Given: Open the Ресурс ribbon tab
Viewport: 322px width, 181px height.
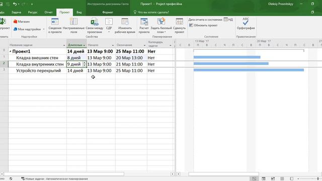Looking at the screenshot, I should coord(33,12).
